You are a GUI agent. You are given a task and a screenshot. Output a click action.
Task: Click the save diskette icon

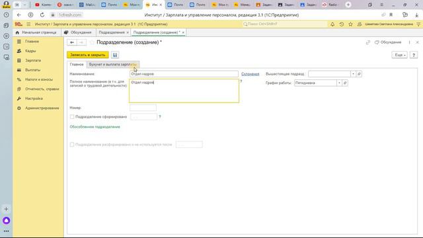(115, 55)
